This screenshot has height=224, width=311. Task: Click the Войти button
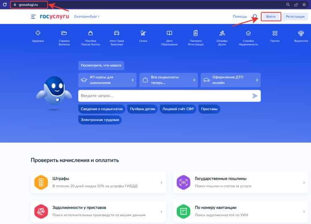click(x=271, y=17)
